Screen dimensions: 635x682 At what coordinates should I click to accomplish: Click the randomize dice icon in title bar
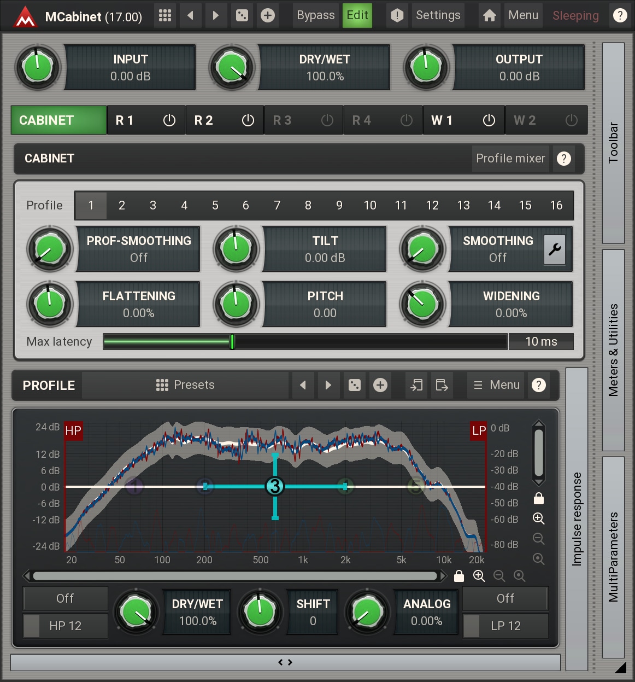pyautogui.click(x=242, y=15)
